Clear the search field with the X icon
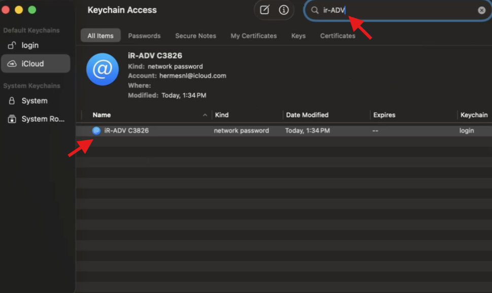Screen dimensions: 492x293 481,10
